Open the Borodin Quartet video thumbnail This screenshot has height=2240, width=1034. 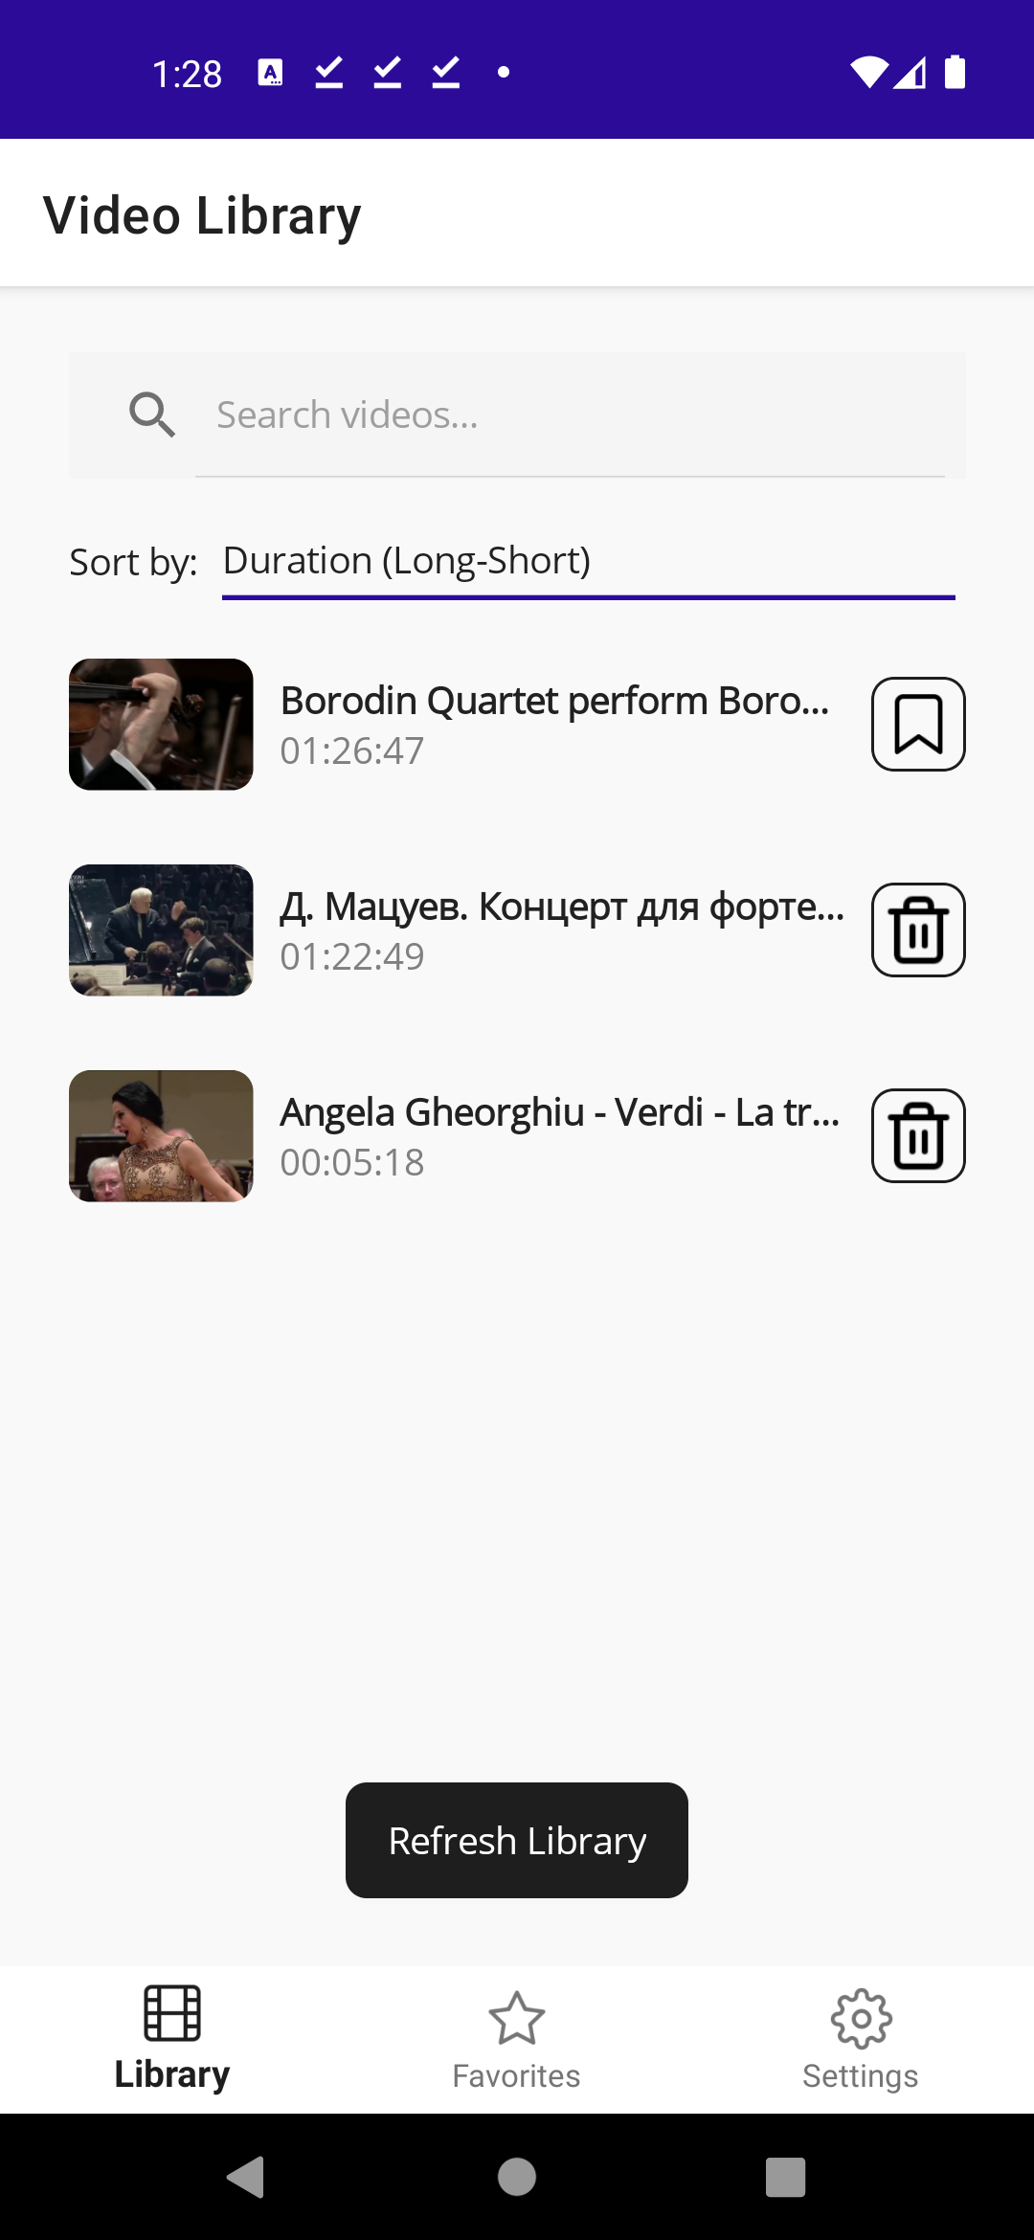point(161,725)
